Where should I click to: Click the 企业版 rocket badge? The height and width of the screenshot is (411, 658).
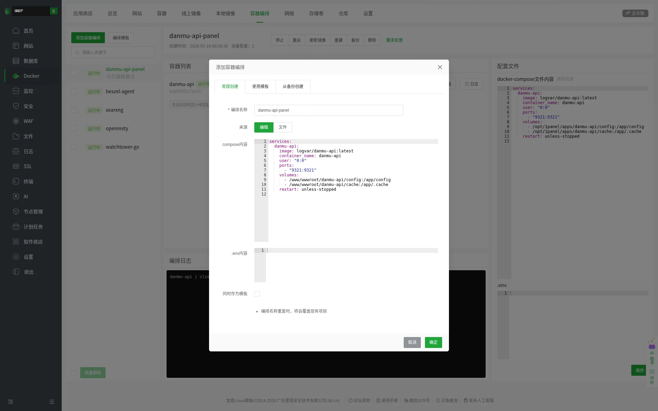(x=635, y=13)
